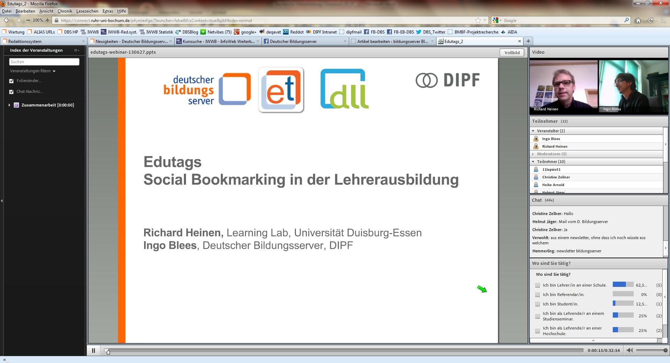
Task: Click Ingo Blees video thumbnail
Action: click(633, 86)
